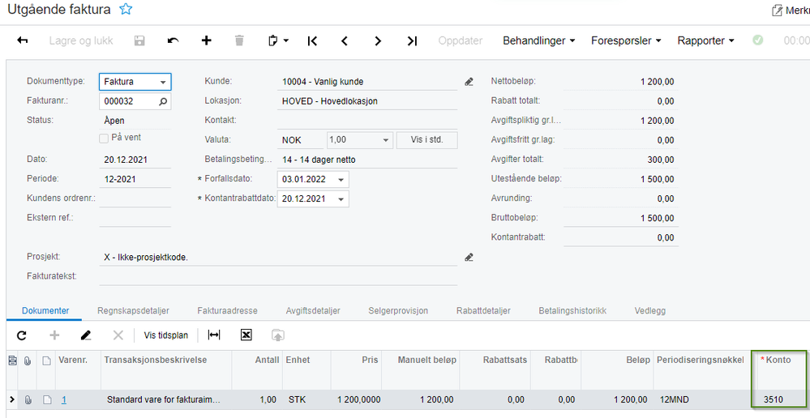Toggle the På vent checkbox
This screenshot has height=418, width=810.
[104, 138]
